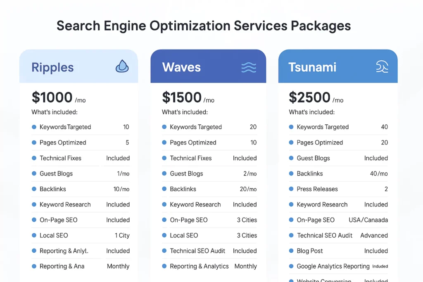Click USA/Canaada value in Tsunami card
The width and height of the screenshot is (423, 282).
click(368, 220)
